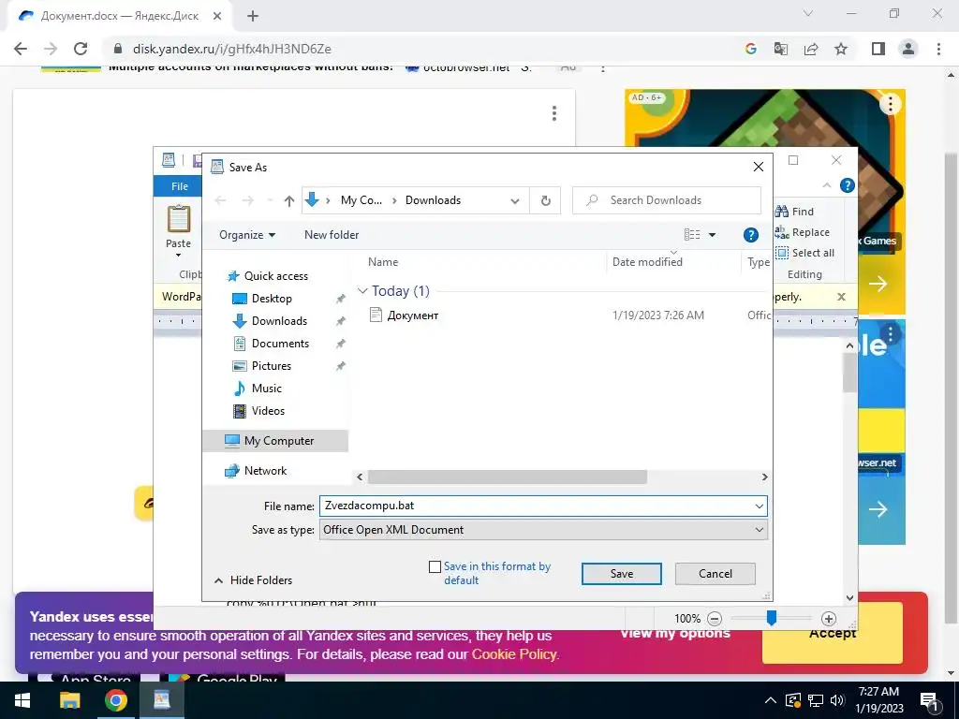This screenshot has width=959, height=719.
Task: Switch to Chrome in taskbar
Action: tap(115, 700)
